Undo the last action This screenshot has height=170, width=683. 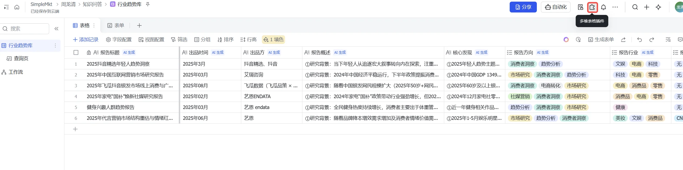tap(640, 40)
